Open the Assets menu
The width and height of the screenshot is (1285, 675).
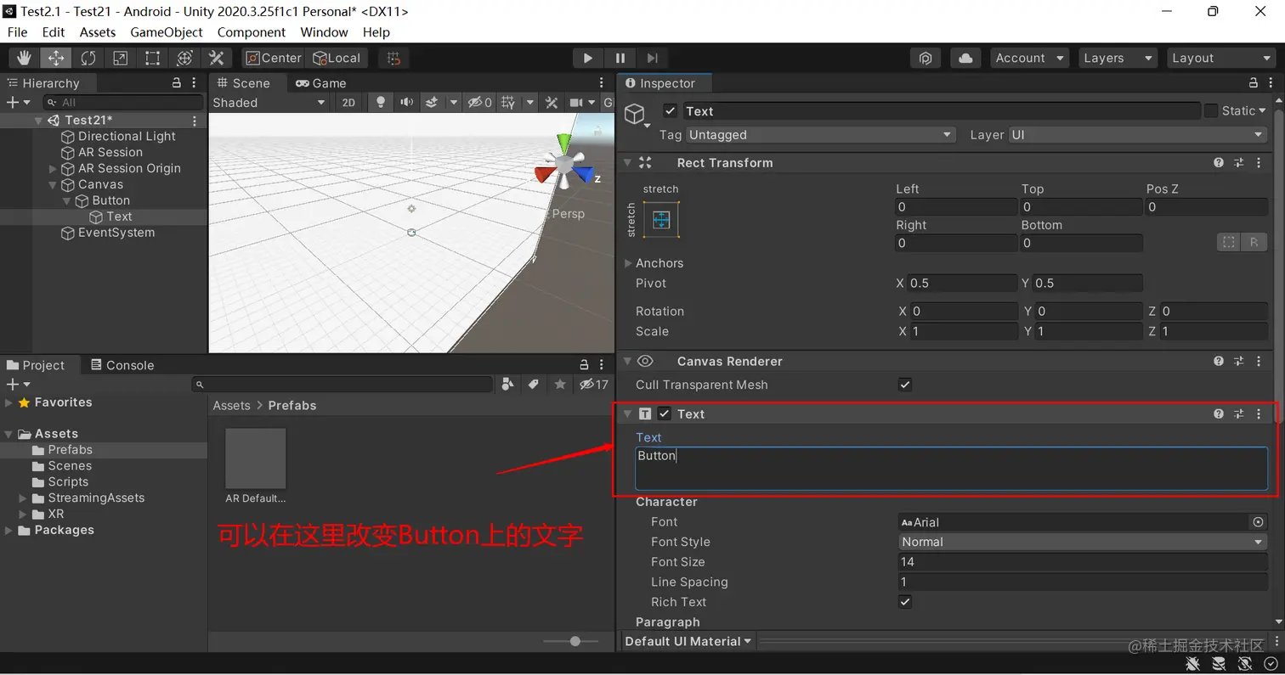98,32
